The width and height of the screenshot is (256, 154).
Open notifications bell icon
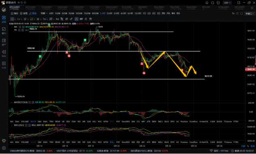[207, 2]
